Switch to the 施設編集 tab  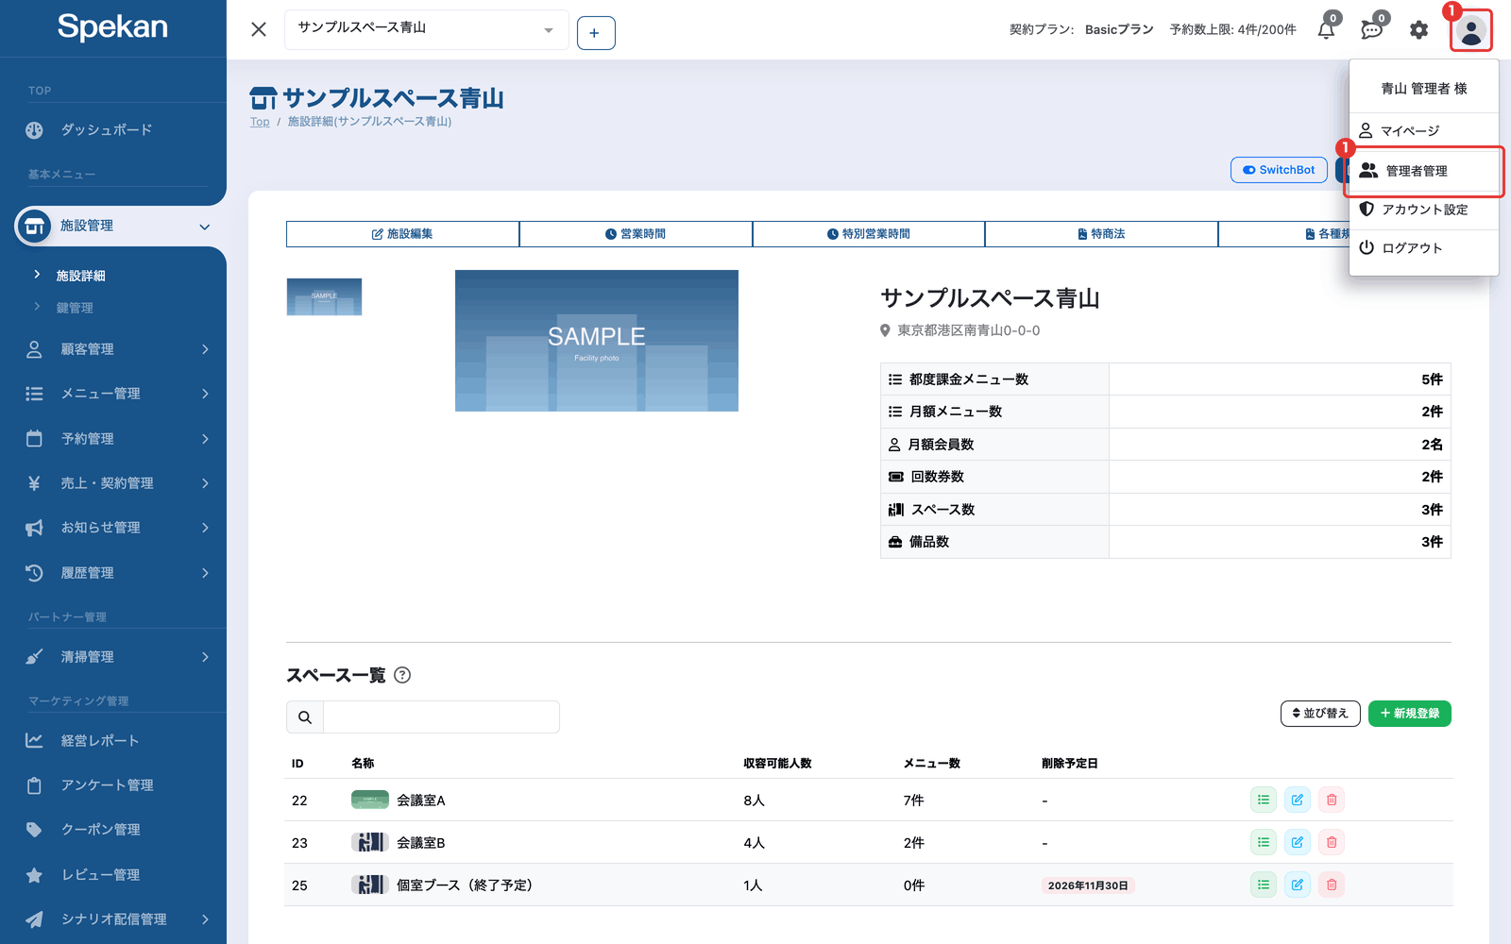(402, 234)
